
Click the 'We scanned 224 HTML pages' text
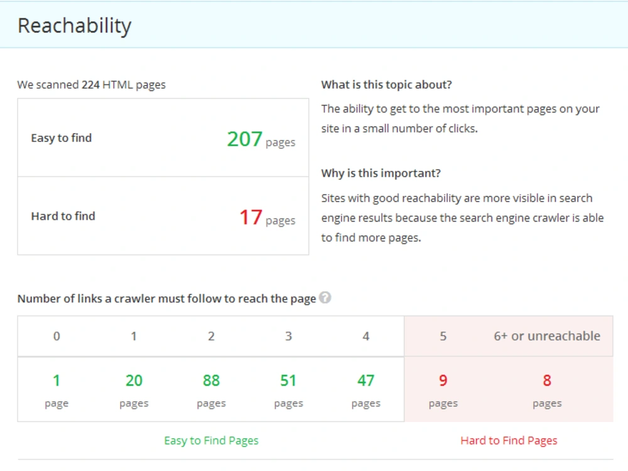click(91, 85)
